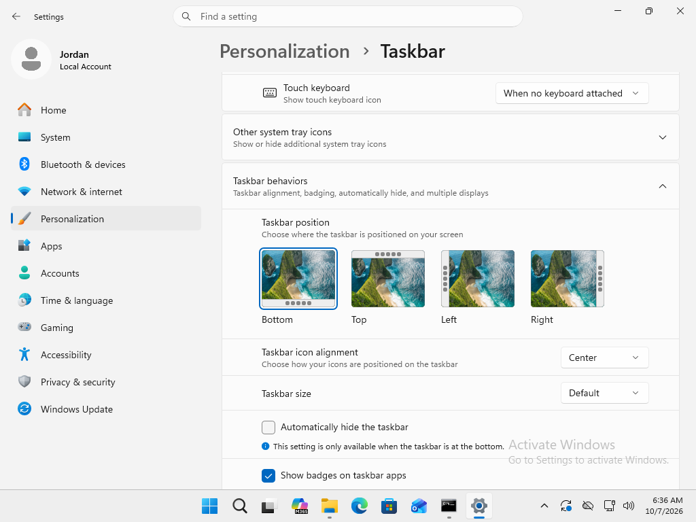Open Bluetooth & devices category
This screenshot has height=522, width=696.
106,164
